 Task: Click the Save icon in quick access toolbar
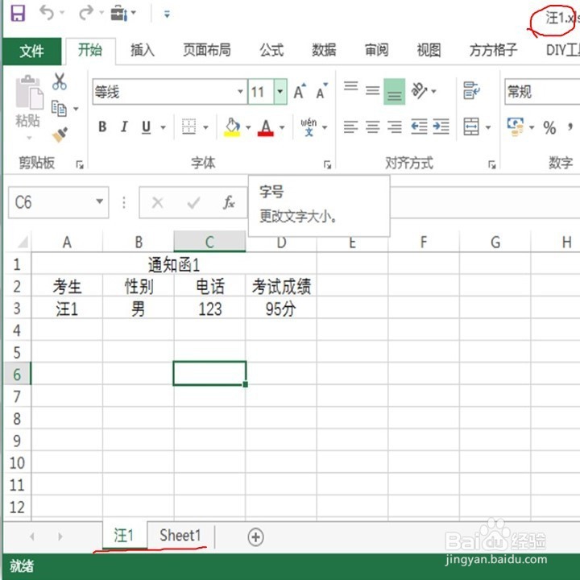point(18,14)
